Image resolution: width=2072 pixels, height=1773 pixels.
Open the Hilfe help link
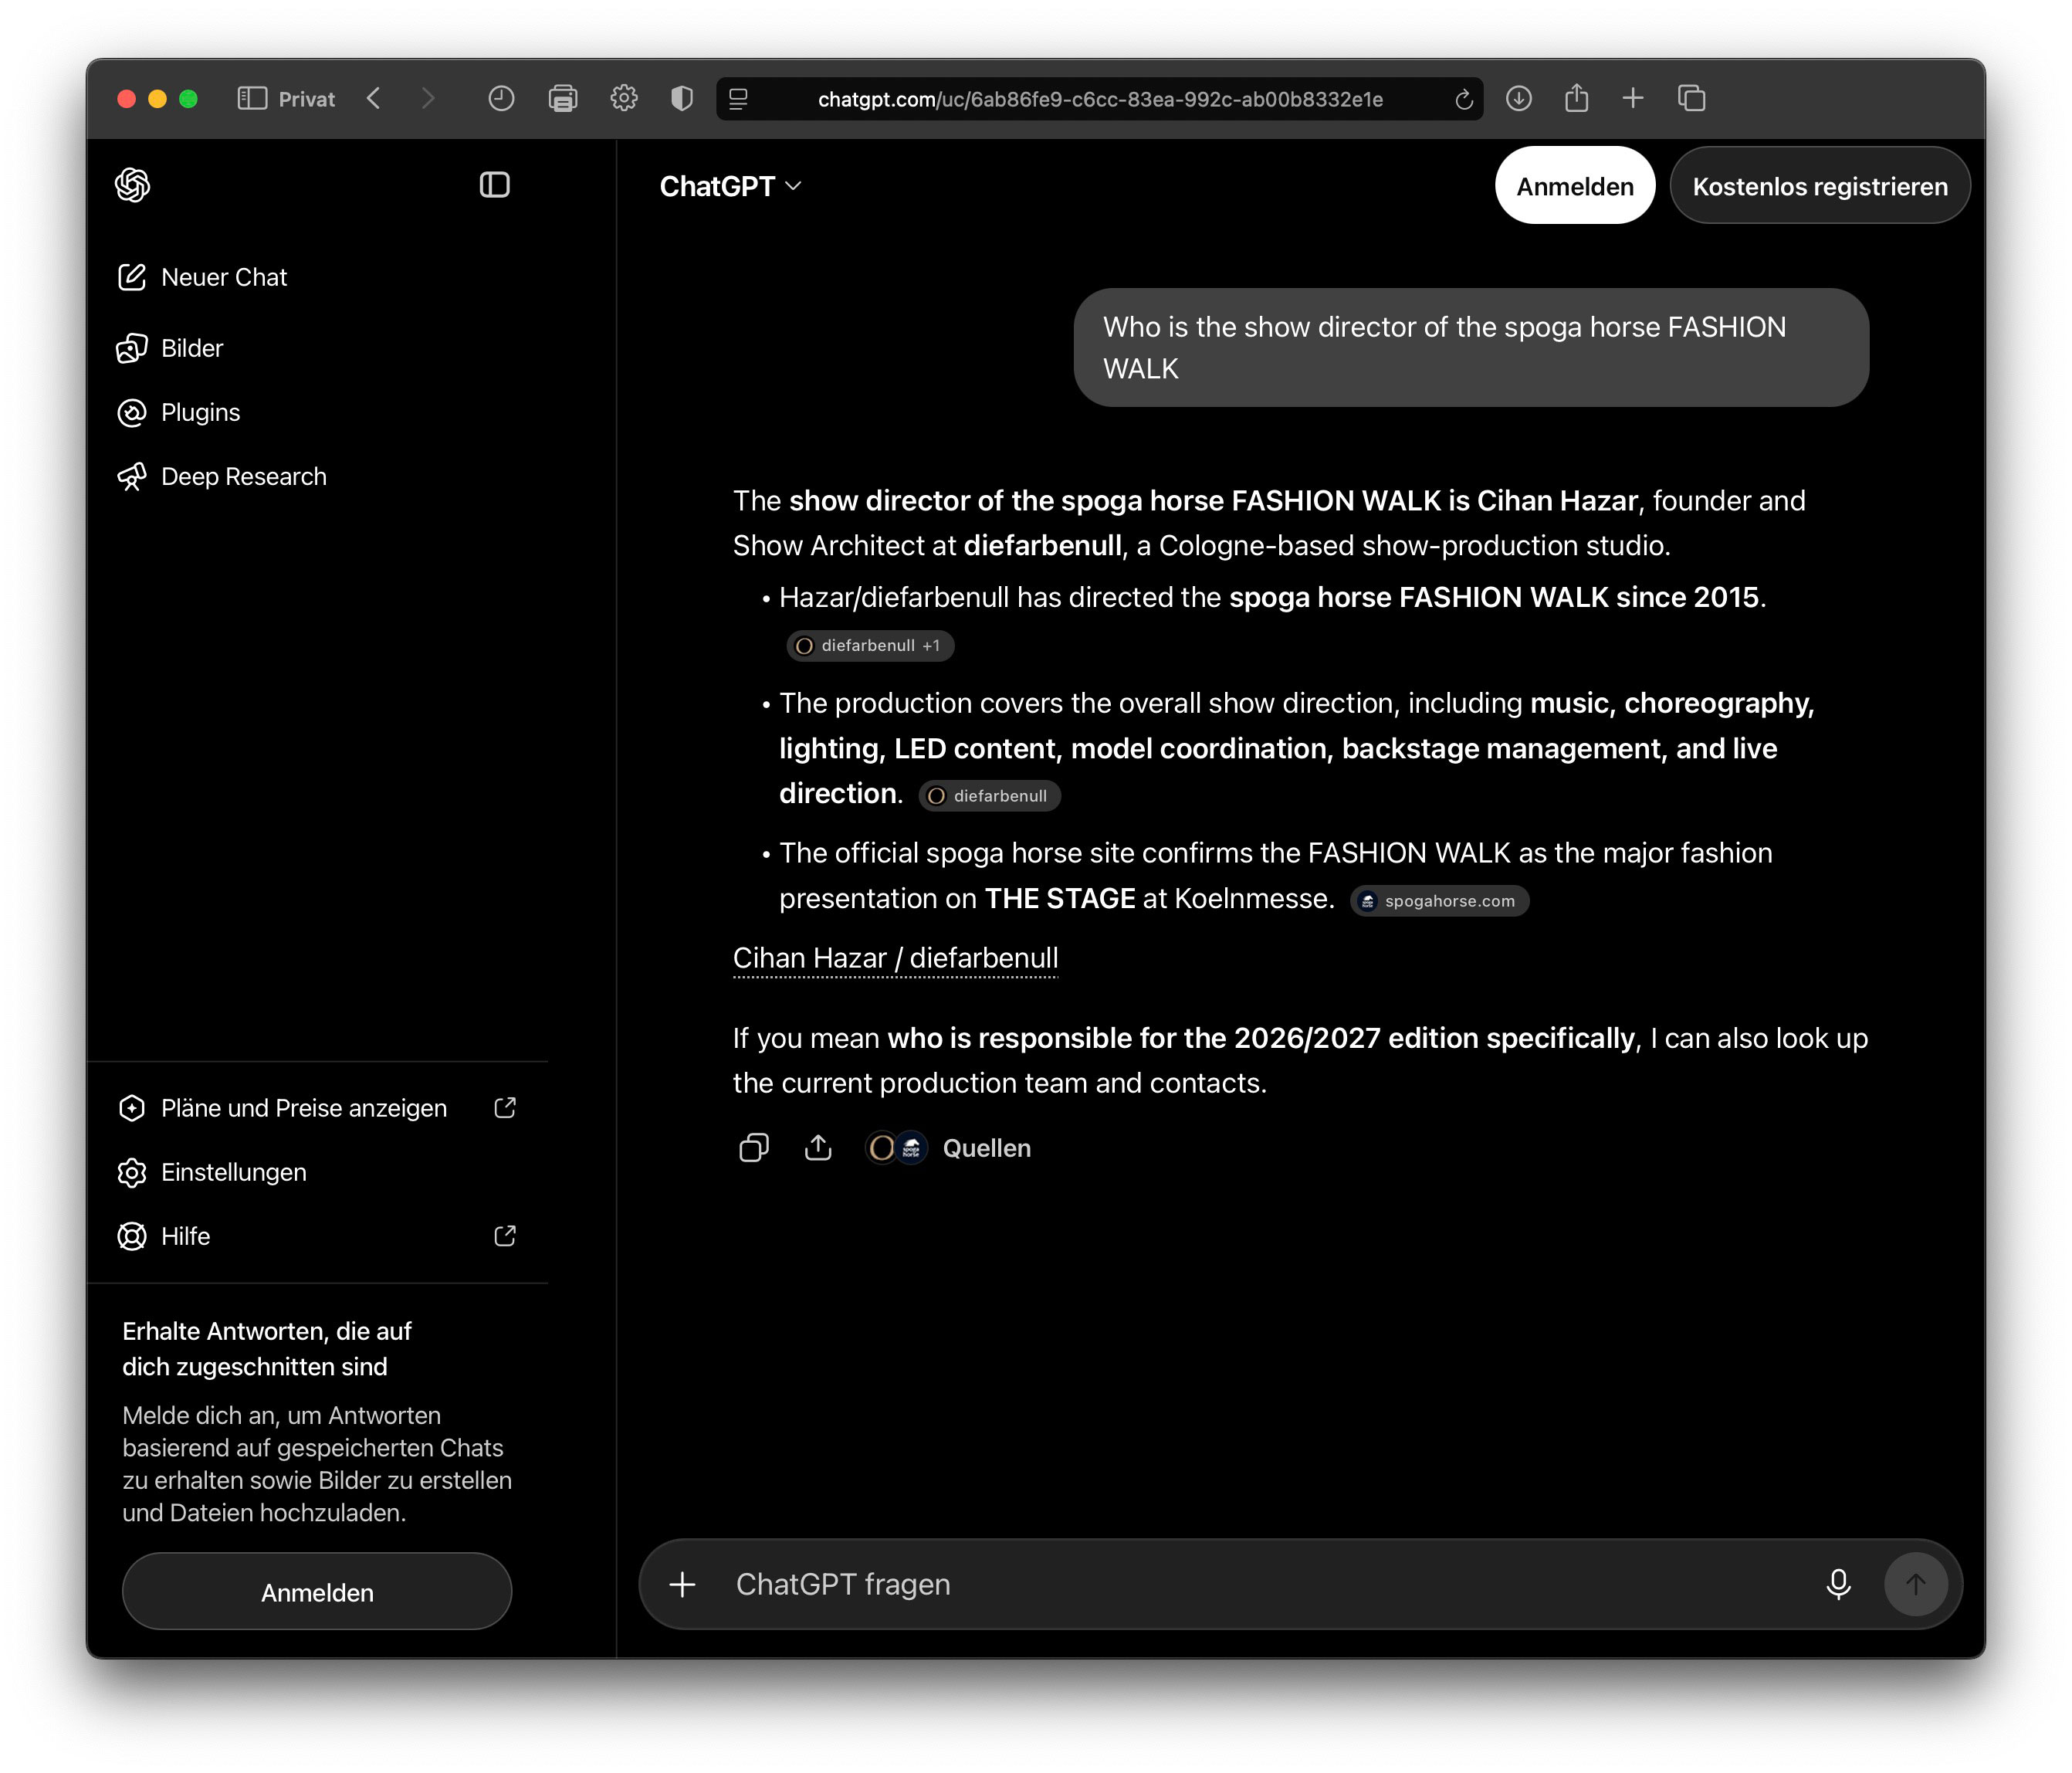pyautogui.click(x=316, y=1236)
